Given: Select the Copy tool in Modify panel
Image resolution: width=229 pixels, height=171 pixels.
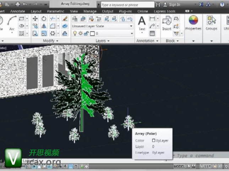Looking at the screenshot, I should 36,26.
